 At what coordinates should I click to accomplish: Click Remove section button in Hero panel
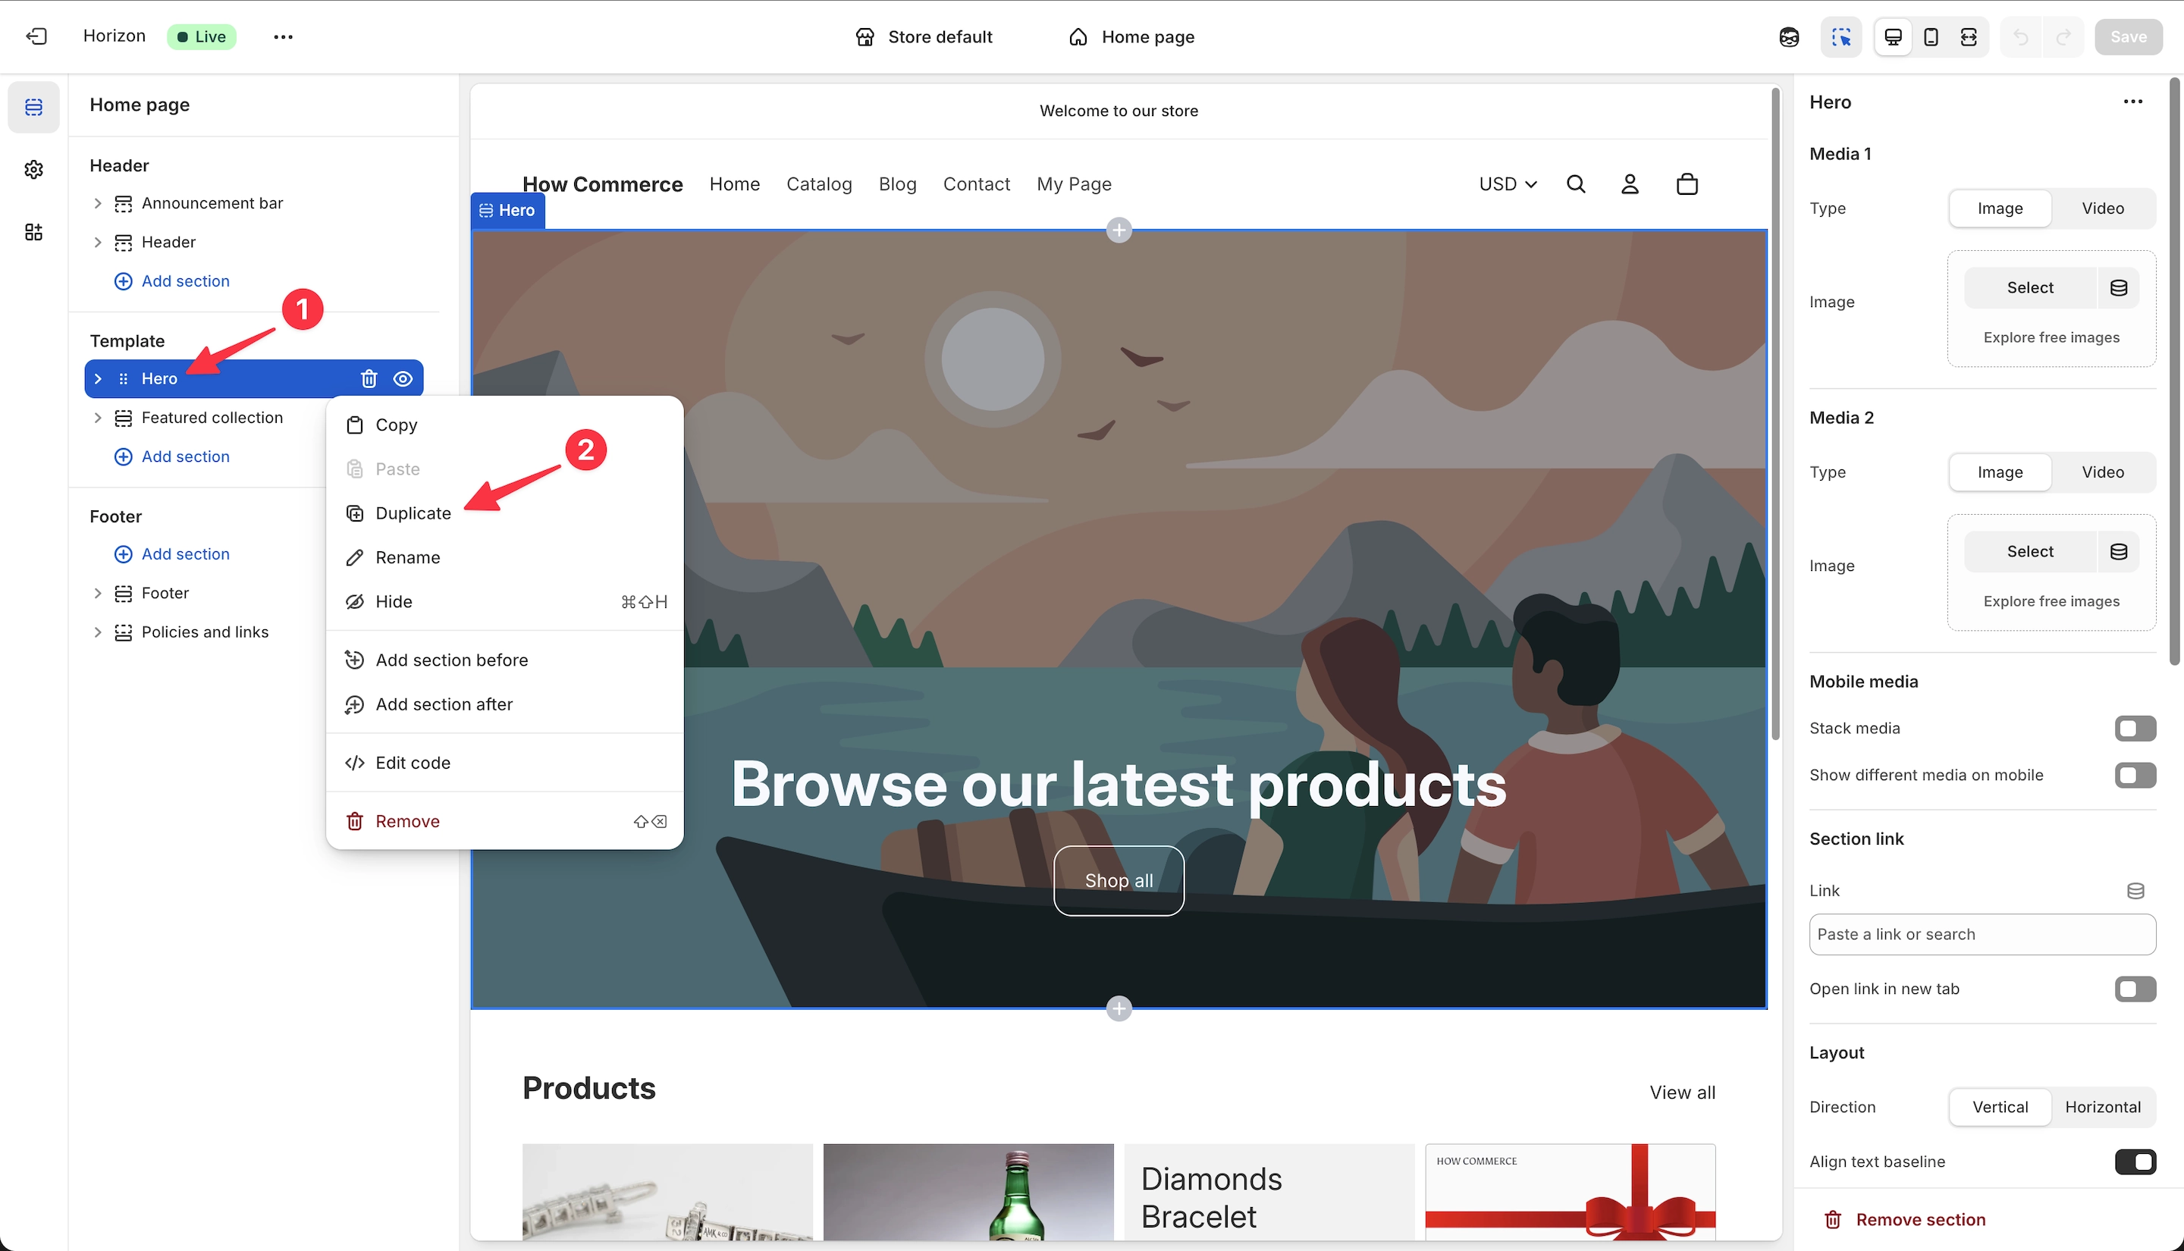(1904, 1220)
